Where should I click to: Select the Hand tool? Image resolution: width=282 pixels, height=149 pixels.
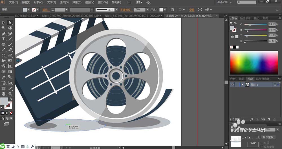4,94
